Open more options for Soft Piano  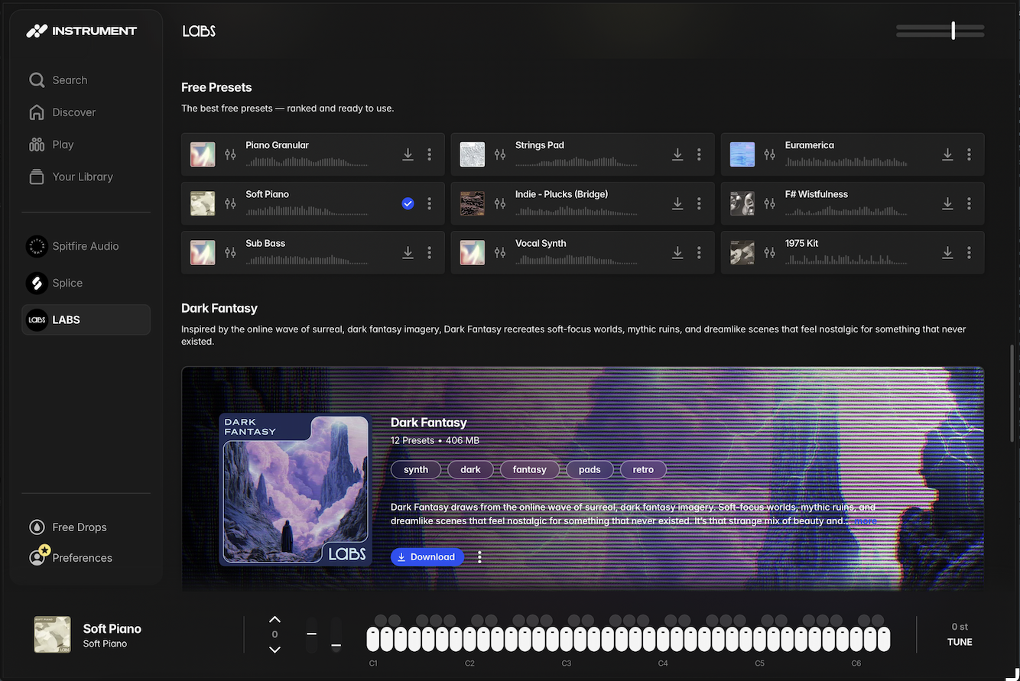(x=429, y=203)
